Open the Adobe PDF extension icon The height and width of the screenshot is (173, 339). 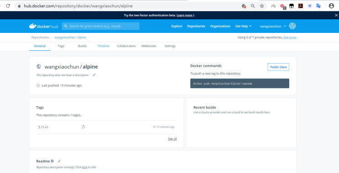(301, 6)
